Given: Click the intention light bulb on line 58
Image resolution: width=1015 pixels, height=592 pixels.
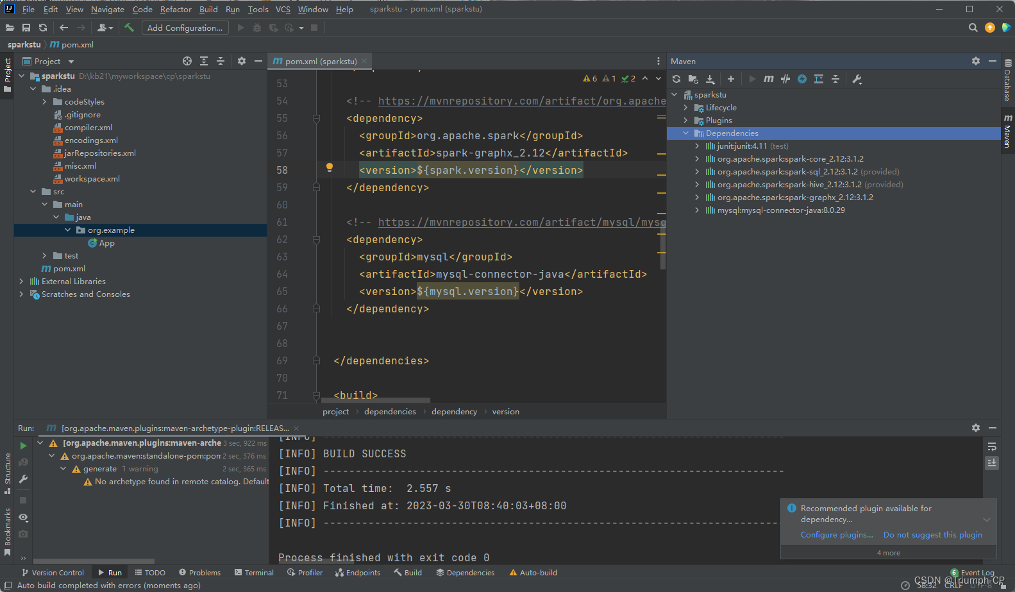Looking at the screenshot, I should tap(330, 167).
